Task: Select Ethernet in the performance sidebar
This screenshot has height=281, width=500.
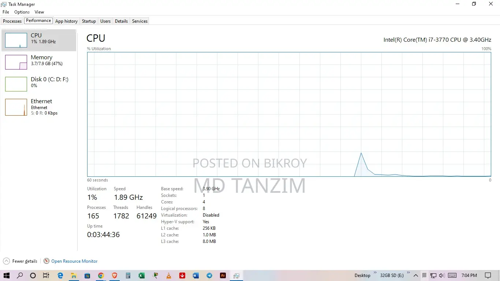Action: 39,107
